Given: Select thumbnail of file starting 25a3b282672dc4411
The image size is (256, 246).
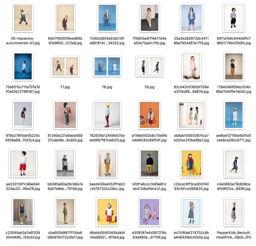Looking at the screenshot, I should point(191,18).
